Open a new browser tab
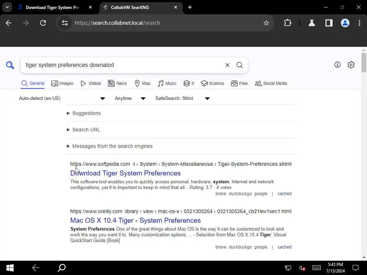Viewport: 367px width, 275px height. 190,7
